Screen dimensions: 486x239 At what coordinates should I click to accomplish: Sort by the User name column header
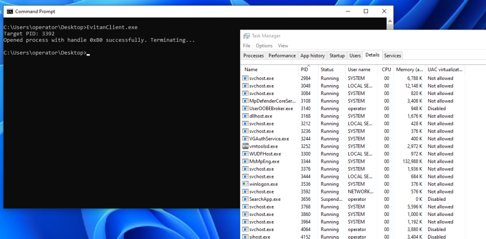pyautogui.click(x=361, y=70)
